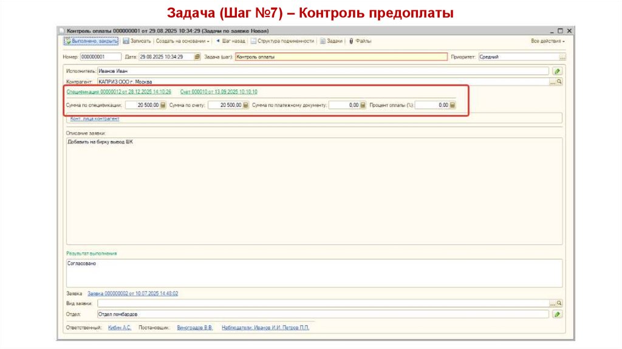Open 'Наблюдатели: Иванов И.И. Петров П.П.' link
The width and height of the screenshot is (622, 349).
pos(265,328)
